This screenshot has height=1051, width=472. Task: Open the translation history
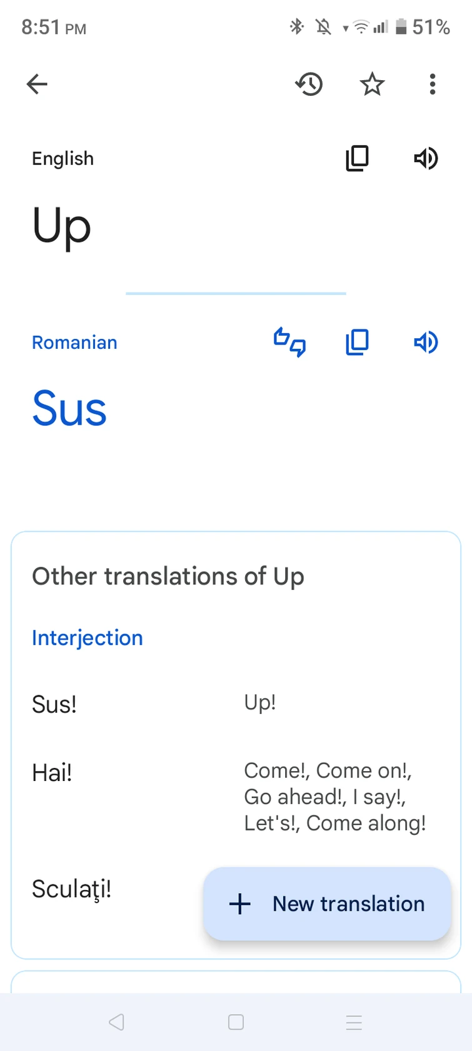click(x=309, y=84)
